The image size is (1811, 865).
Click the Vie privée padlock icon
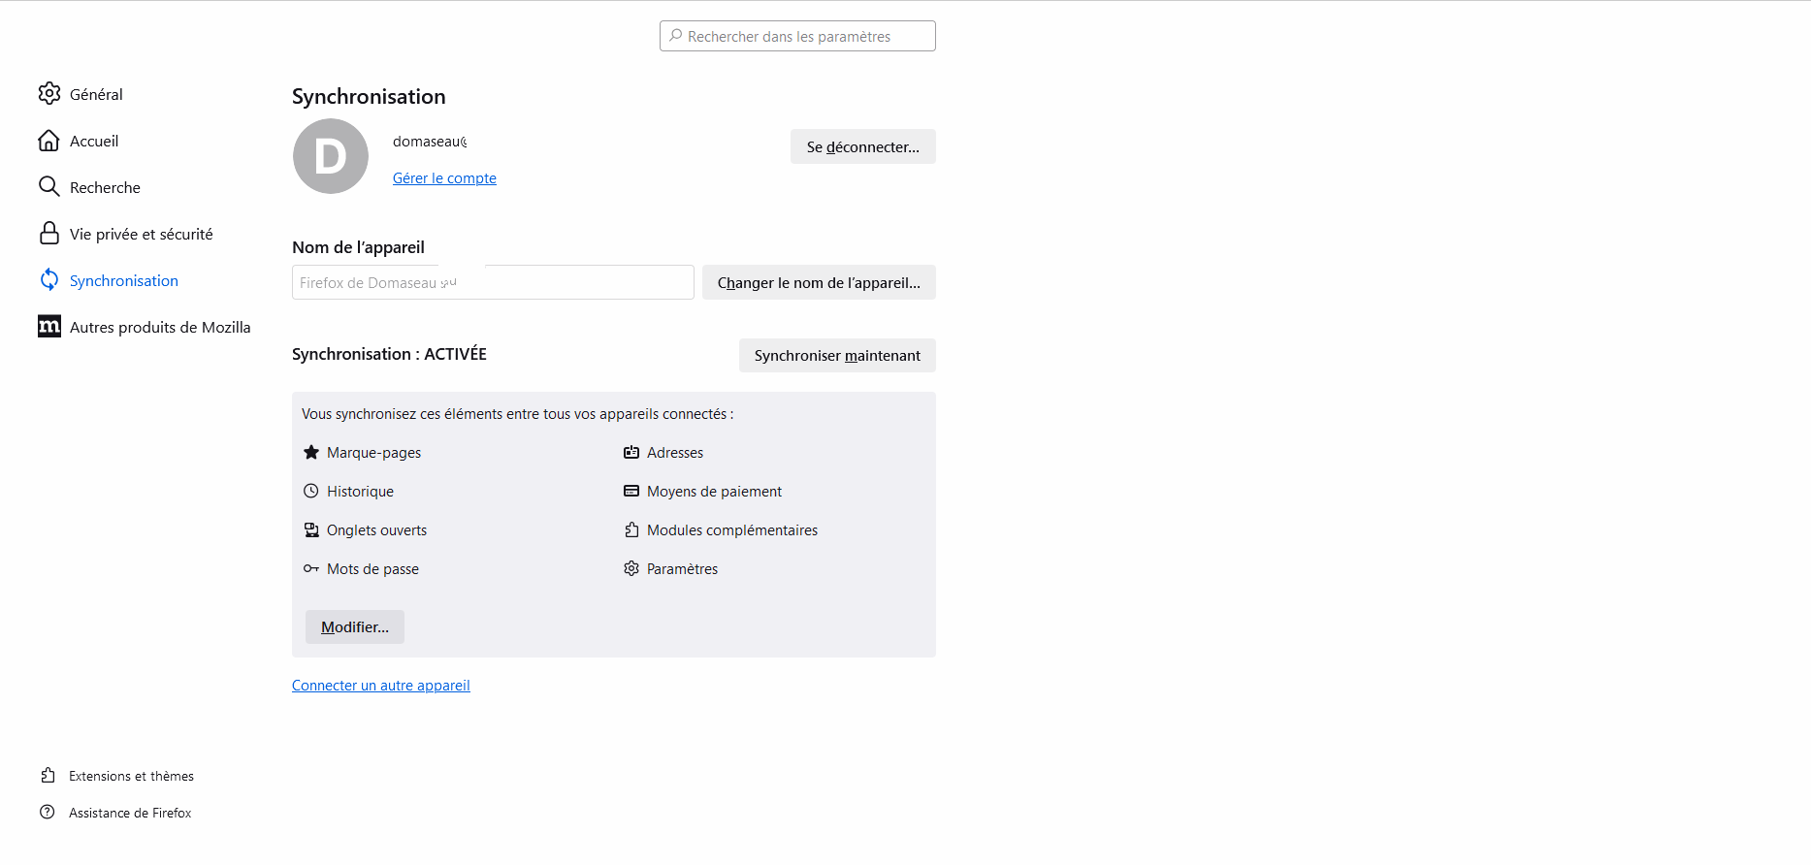tap(49, 234)
